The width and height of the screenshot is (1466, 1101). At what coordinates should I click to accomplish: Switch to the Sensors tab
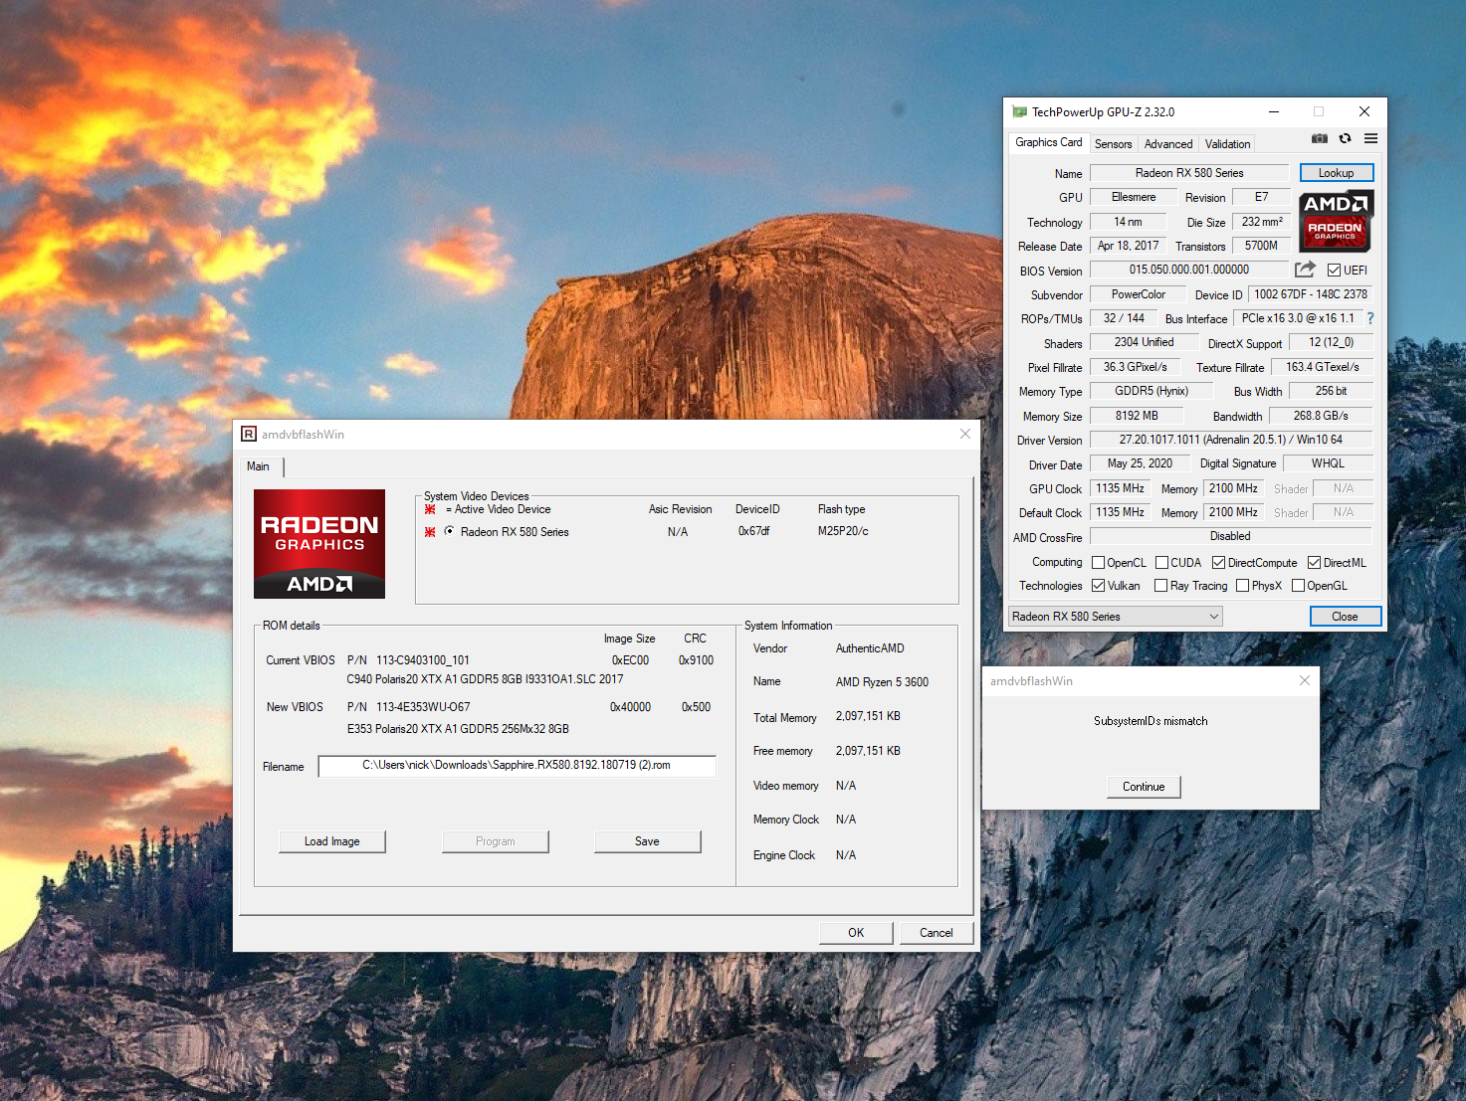coord(1113,144)
